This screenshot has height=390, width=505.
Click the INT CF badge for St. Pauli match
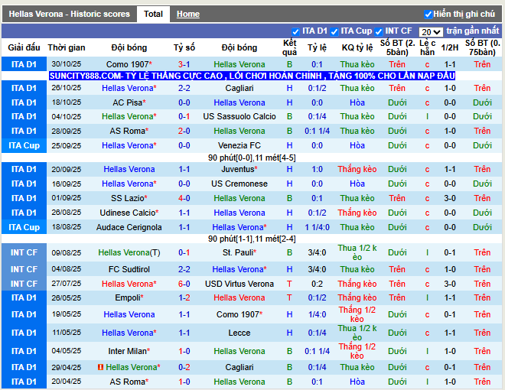[24, 252]
